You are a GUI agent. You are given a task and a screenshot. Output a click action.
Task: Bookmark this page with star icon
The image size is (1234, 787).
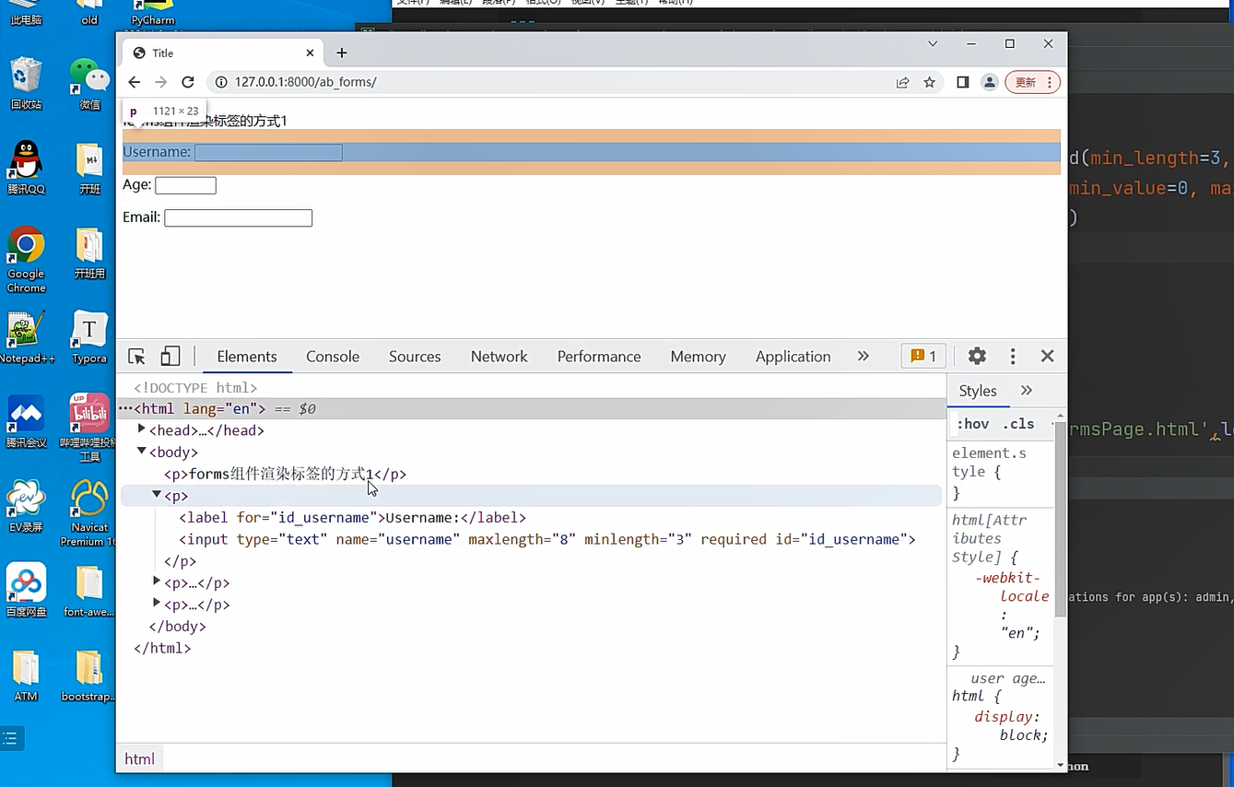pos(930,82)
